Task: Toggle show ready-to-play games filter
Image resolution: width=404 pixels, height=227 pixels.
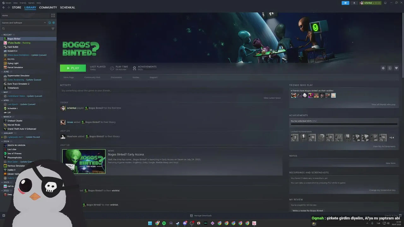Action: (53, 23)
